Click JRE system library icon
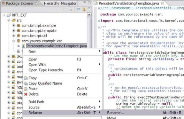The width and height of the screenshot is (184, 119). coord(14,57)
